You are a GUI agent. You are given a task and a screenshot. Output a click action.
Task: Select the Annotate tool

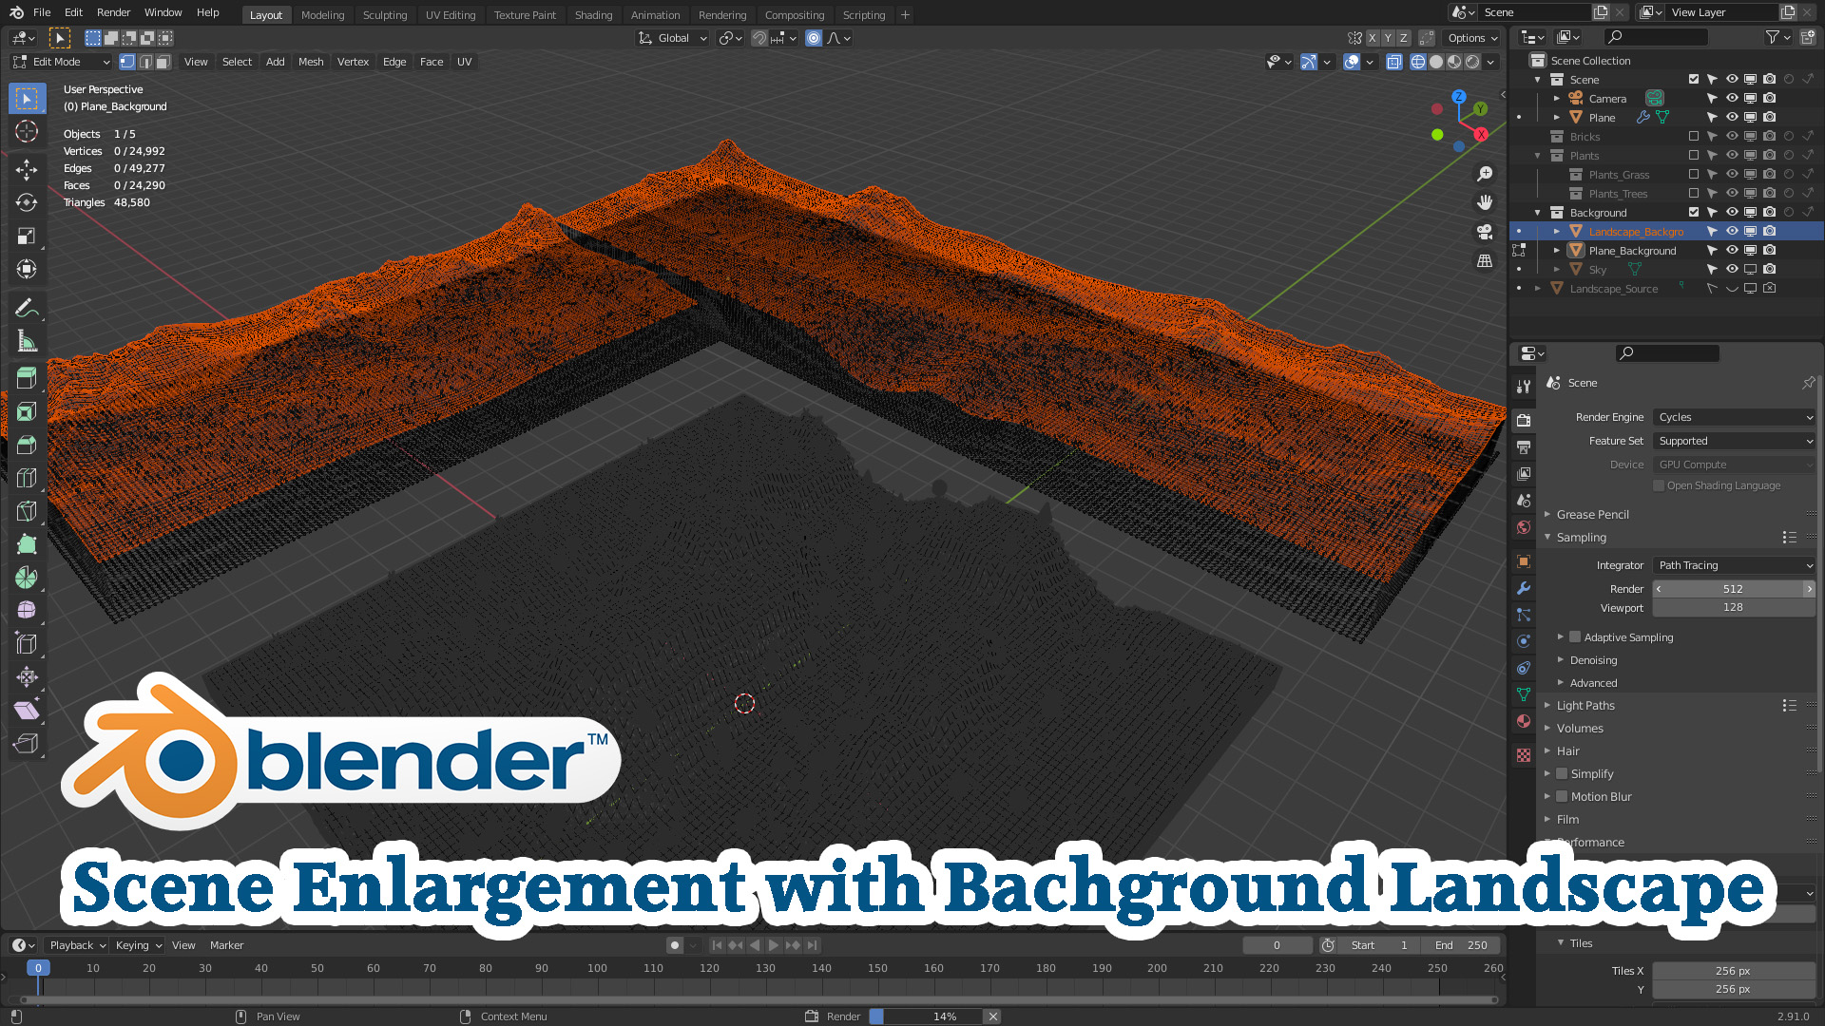(x=27, y=308)
